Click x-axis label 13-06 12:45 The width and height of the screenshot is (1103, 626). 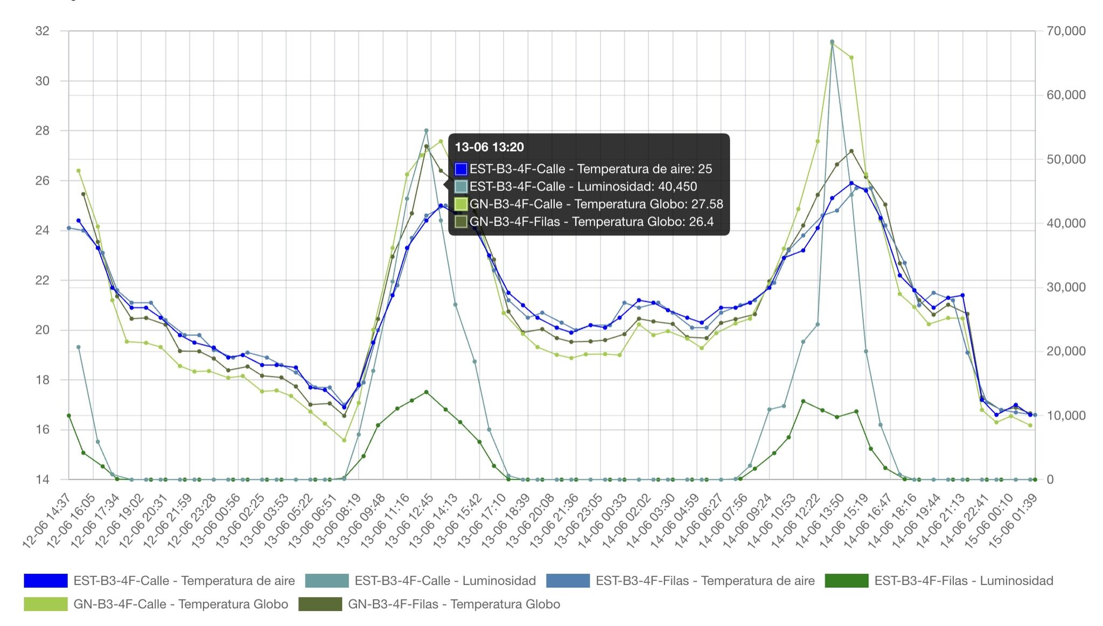coord(408,520)
